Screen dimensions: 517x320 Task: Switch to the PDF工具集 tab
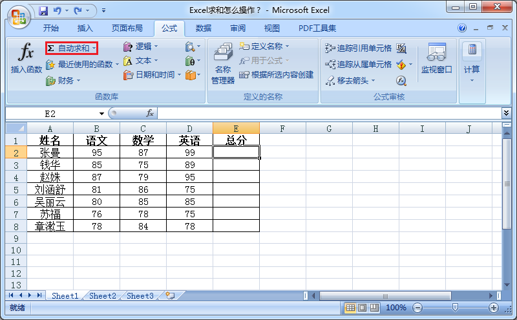[317, 28]
